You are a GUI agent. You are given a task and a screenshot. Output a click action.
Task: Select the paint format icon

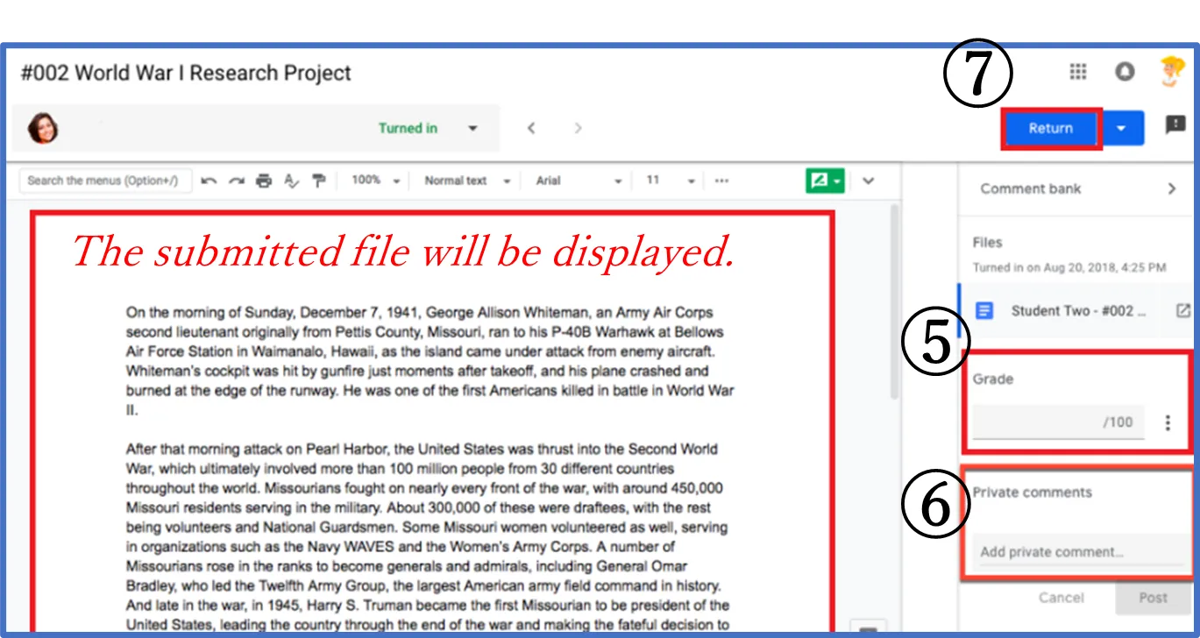click(x=319, y=181)
